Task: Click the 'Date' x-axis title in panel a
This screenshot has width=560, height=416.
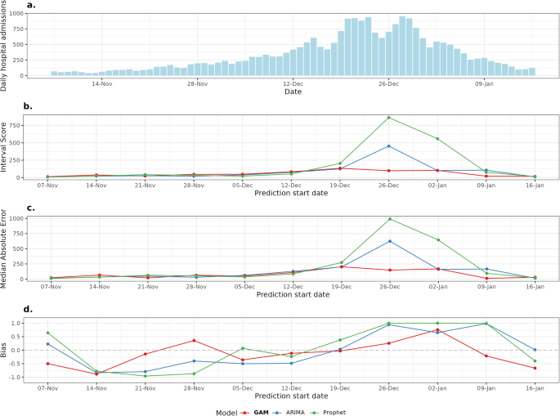Action: (293, 92)
